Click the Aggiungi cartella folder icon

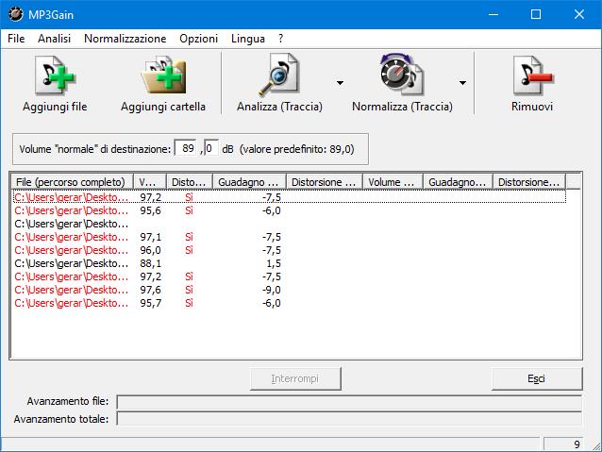click(163, 75)
